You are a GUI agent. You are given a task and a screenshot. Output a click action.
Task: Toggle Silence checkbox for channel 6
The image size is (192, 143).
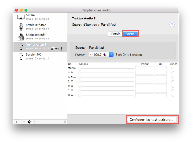(173, 95)
